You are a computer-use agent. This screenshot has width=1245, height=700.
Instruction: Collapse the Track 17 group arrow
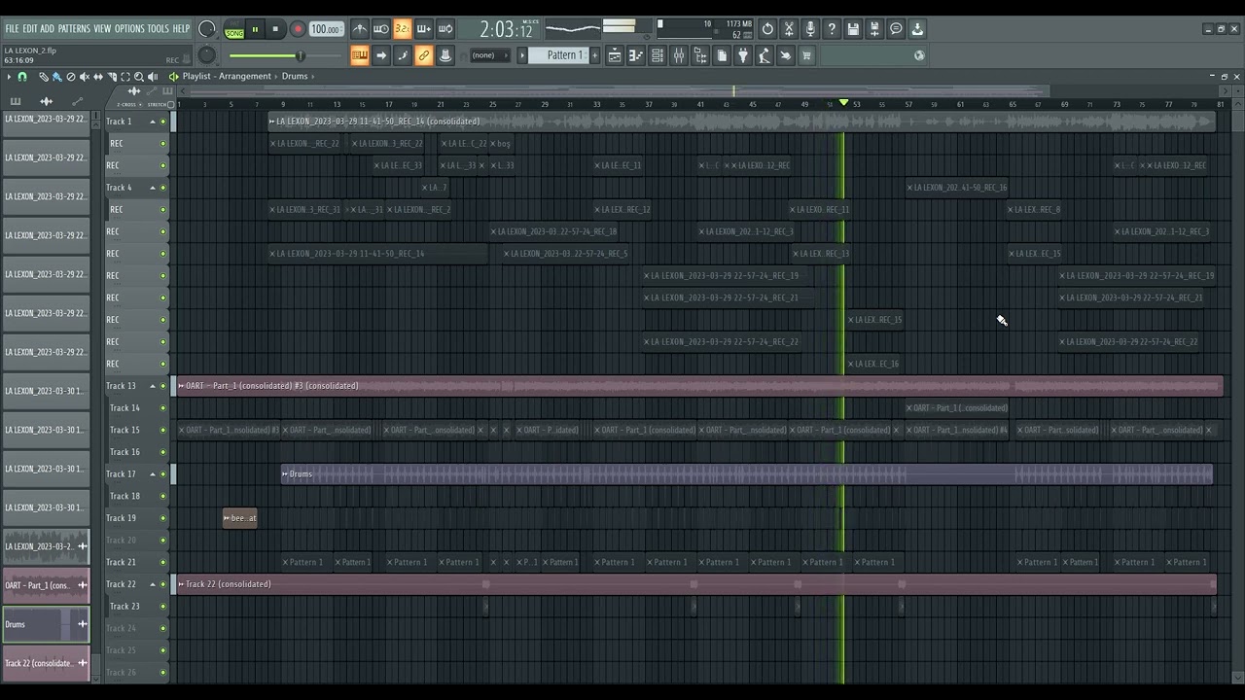coord(152,474)
